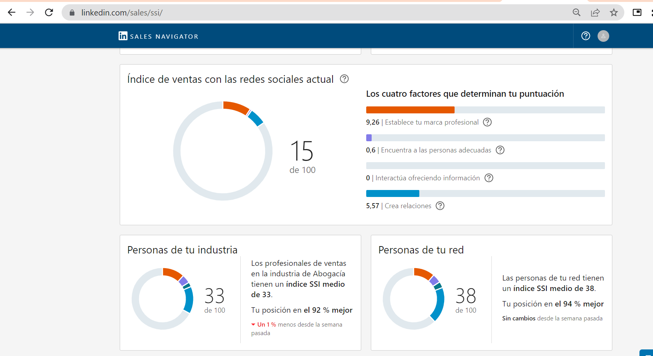Click the 0,6 Encuentra a las personas label
Screen dimensions: 653x356
click(x=429, y=150)
